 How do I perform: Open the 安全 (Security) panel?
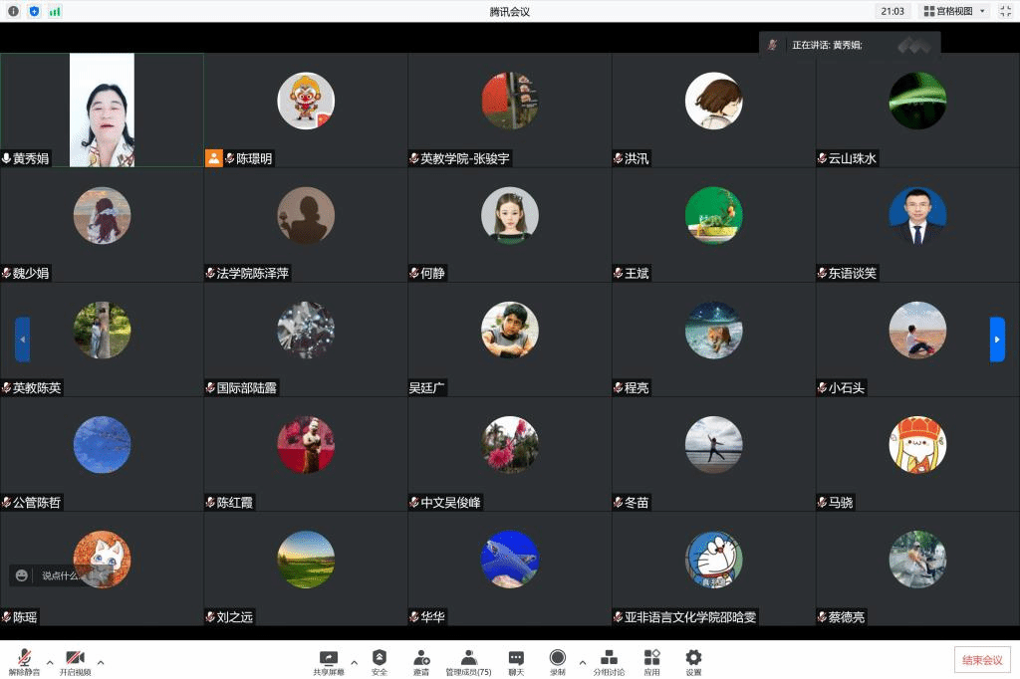379,659
